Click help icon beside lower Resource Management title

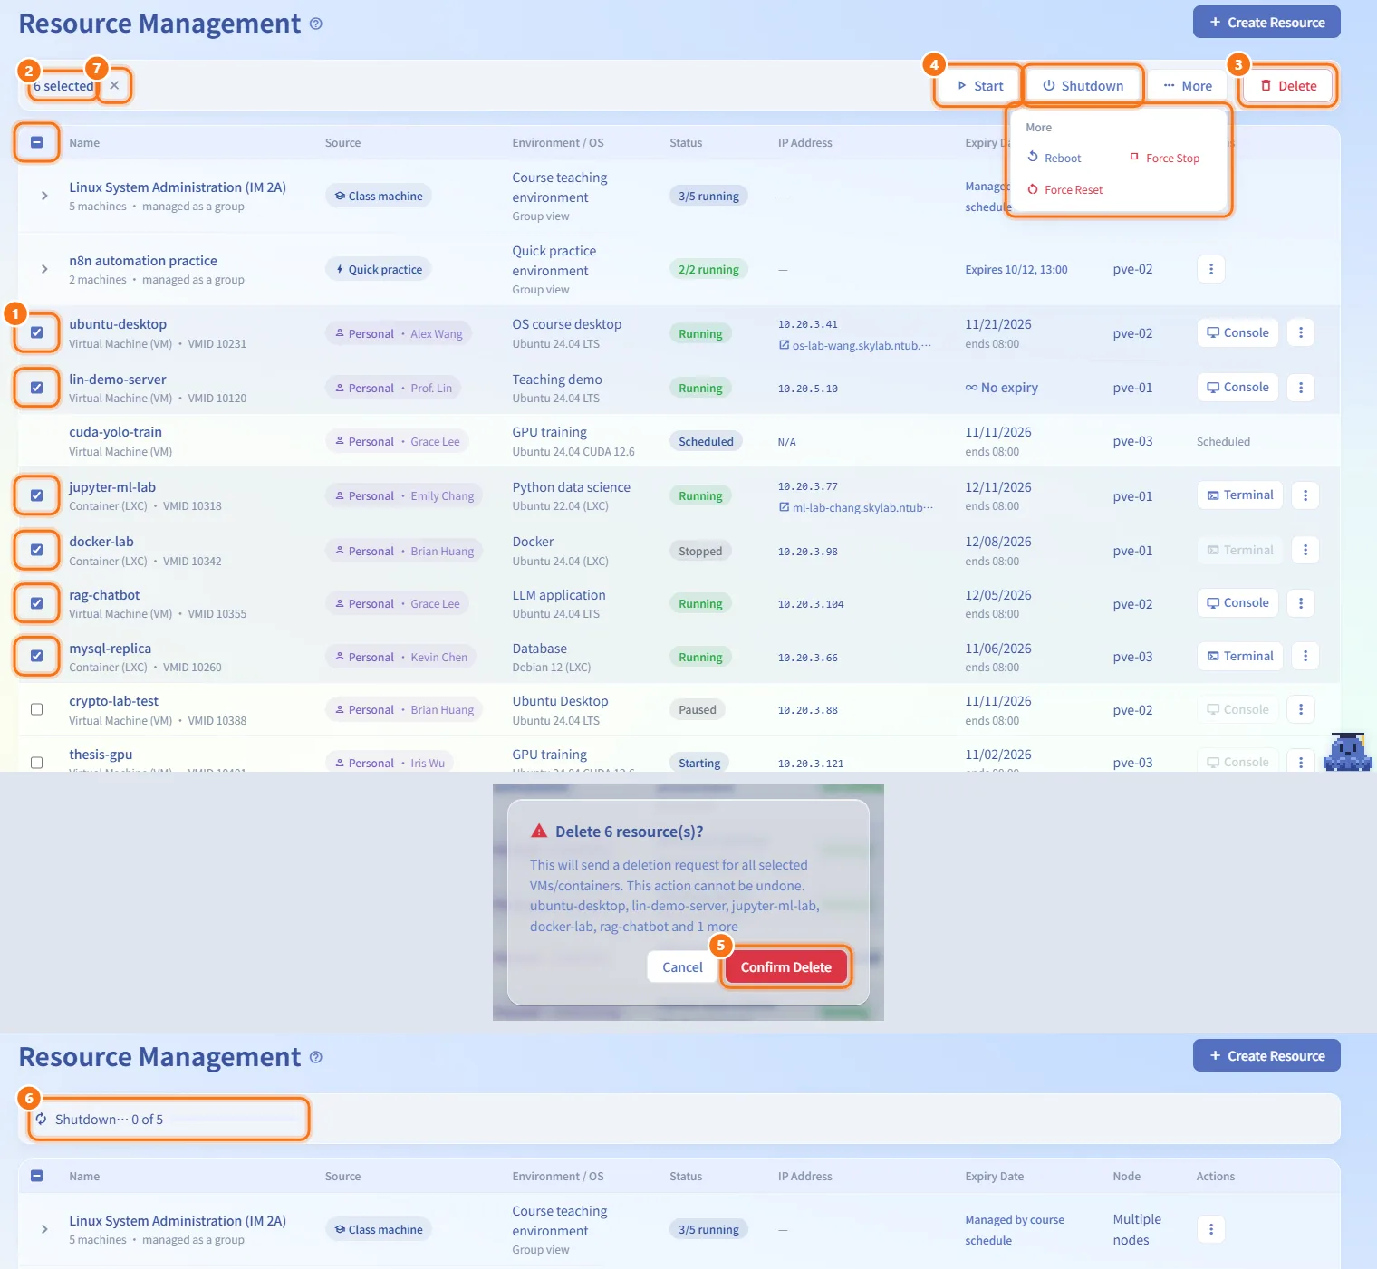pyautogui.click(x=316, y=1057)
